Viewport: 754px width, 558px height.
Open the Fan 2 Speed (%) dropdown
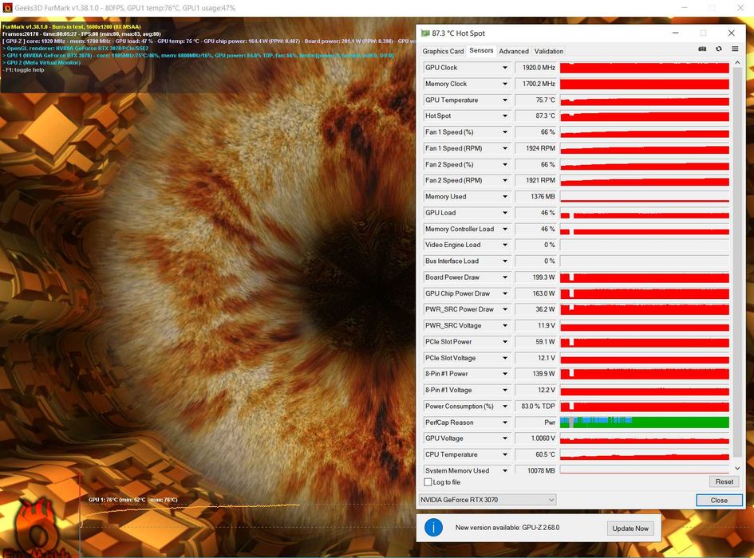505,164
